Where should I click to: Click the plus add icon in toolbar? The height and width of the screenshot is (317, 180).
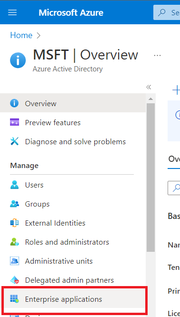pos(176,90)
